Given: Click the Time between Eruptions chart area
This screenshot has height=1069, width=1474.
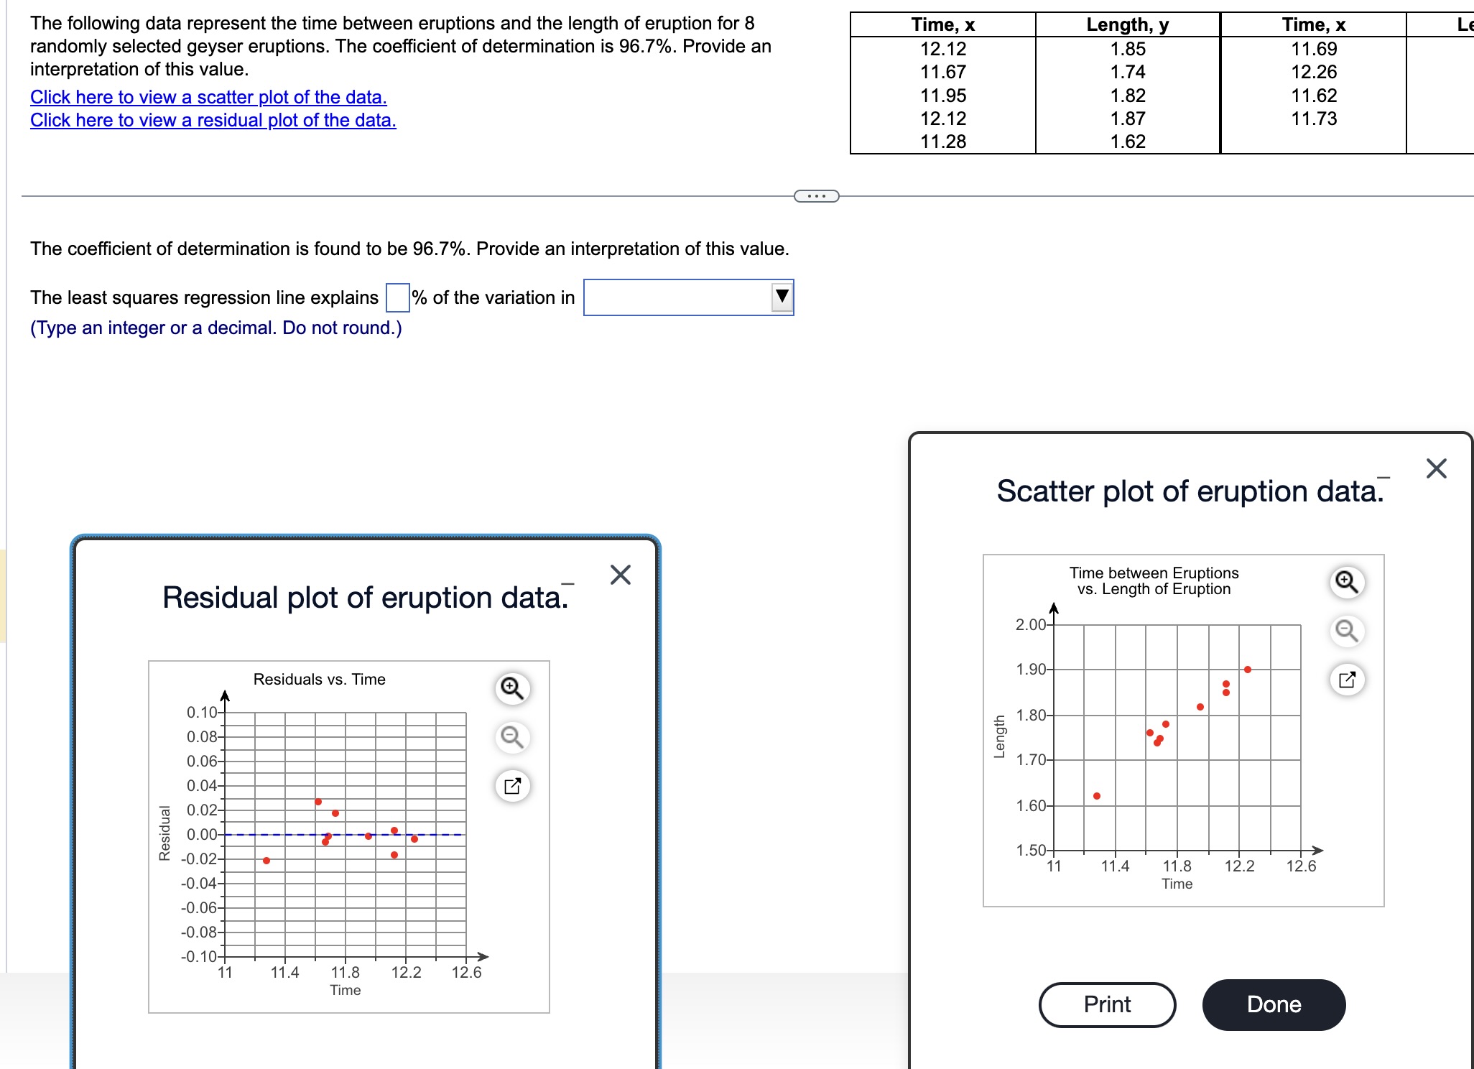Looking at the screenshot, I should tap(1177, 737).
